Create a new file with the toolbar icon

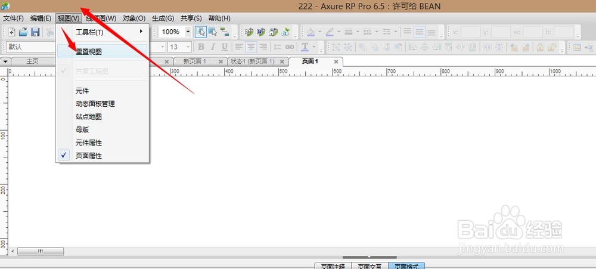(x=12, y=32)
